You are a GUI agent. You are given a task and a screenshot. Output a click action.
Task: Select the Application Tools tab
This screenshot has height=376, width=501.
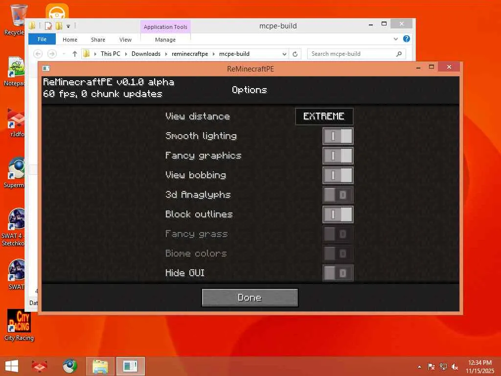click(165, 27)
